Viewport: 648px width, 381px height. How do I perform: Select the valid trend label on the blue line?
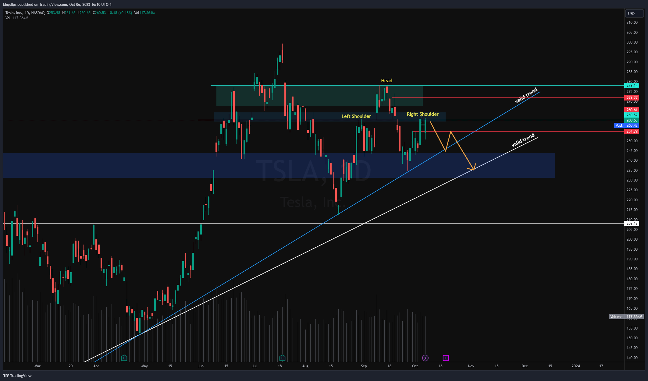coord(526,95)
